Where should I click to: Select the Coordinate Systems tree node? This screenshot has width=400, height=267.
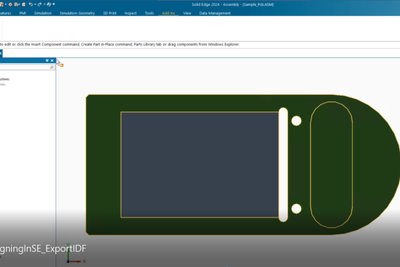coord(5,79)
